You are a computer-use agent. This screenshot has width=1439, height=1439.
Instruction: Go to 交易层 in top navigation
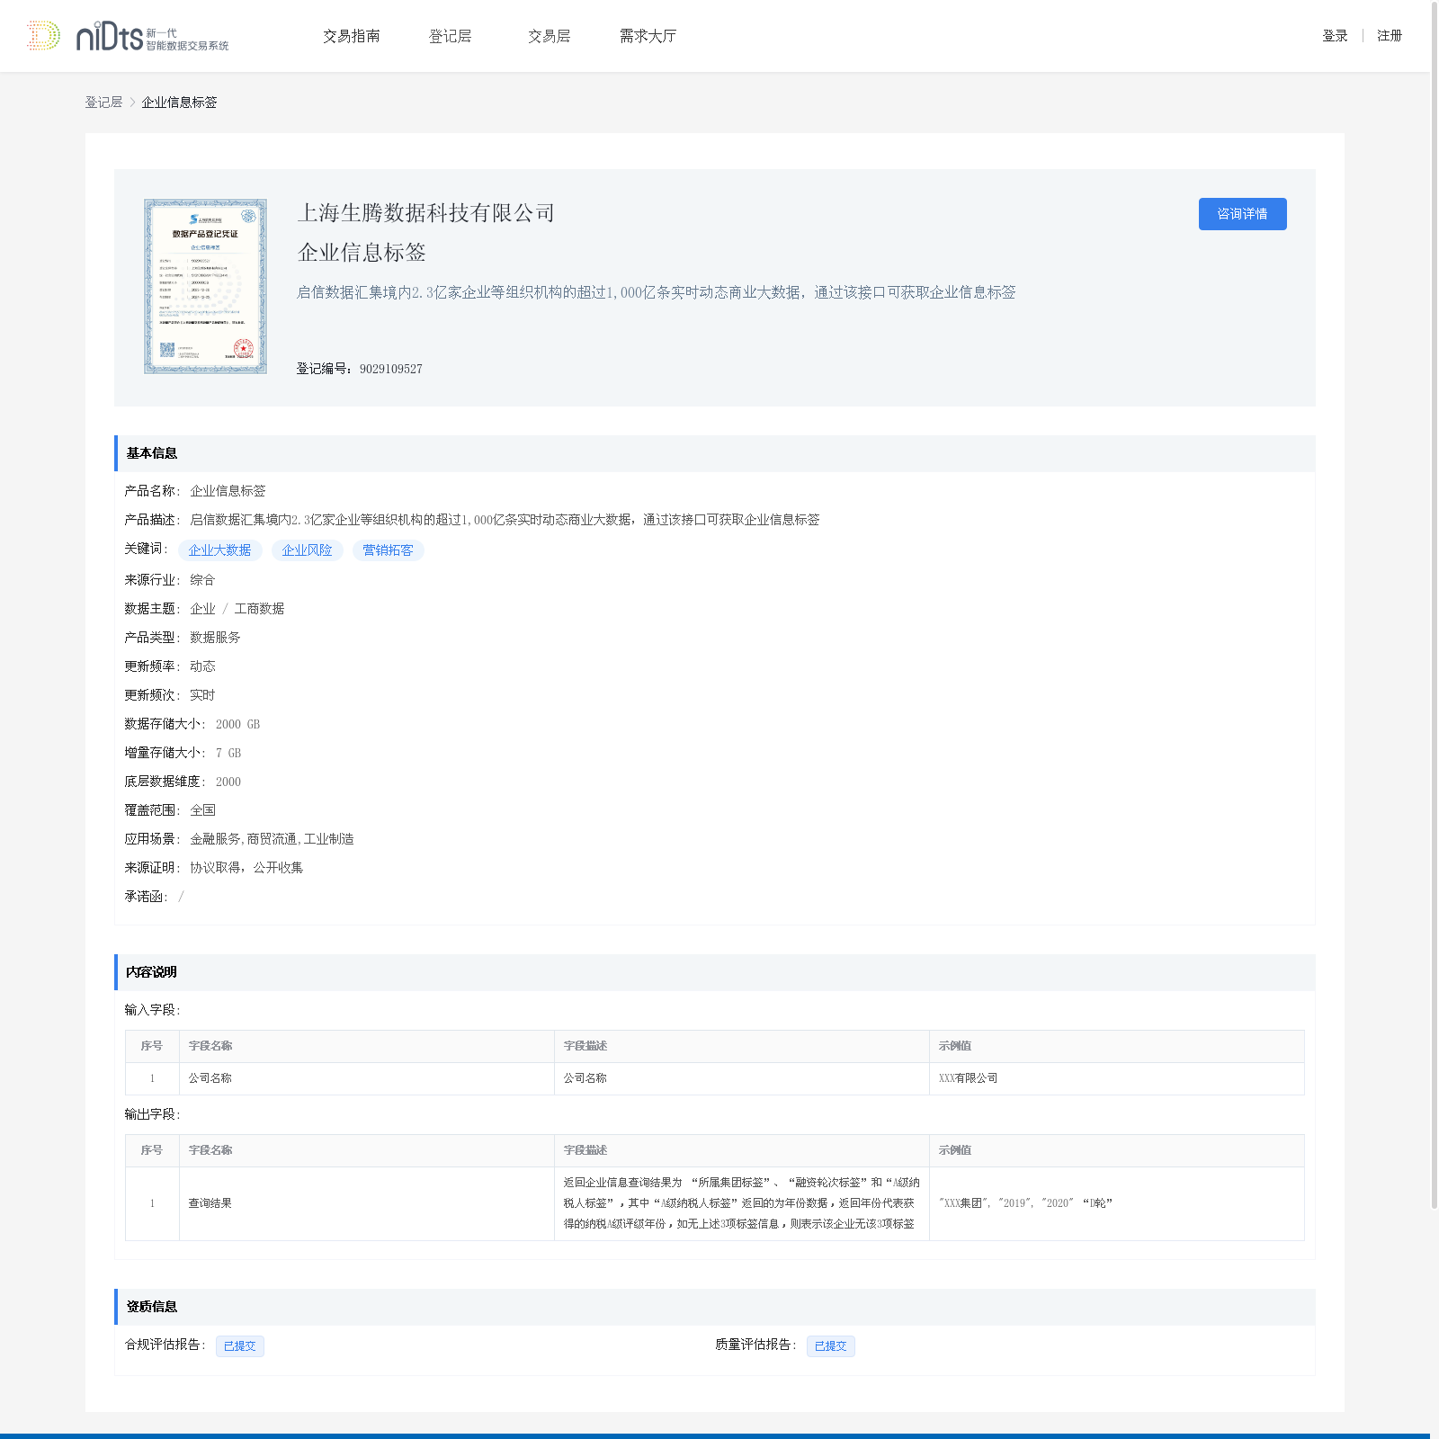coord(549,36)
